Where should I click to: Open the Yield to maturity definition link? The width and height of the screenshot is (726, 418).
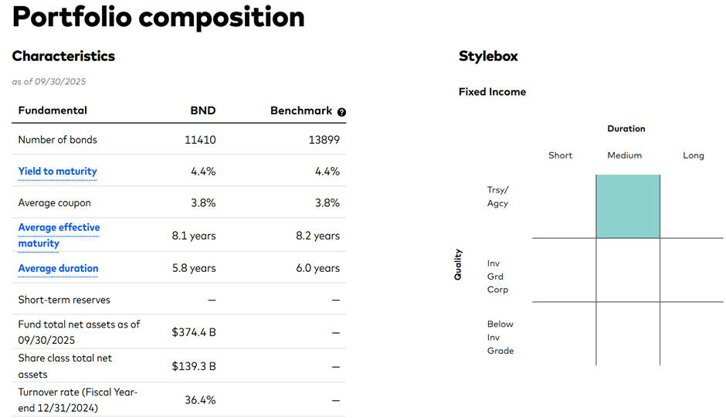coord(58,172)
